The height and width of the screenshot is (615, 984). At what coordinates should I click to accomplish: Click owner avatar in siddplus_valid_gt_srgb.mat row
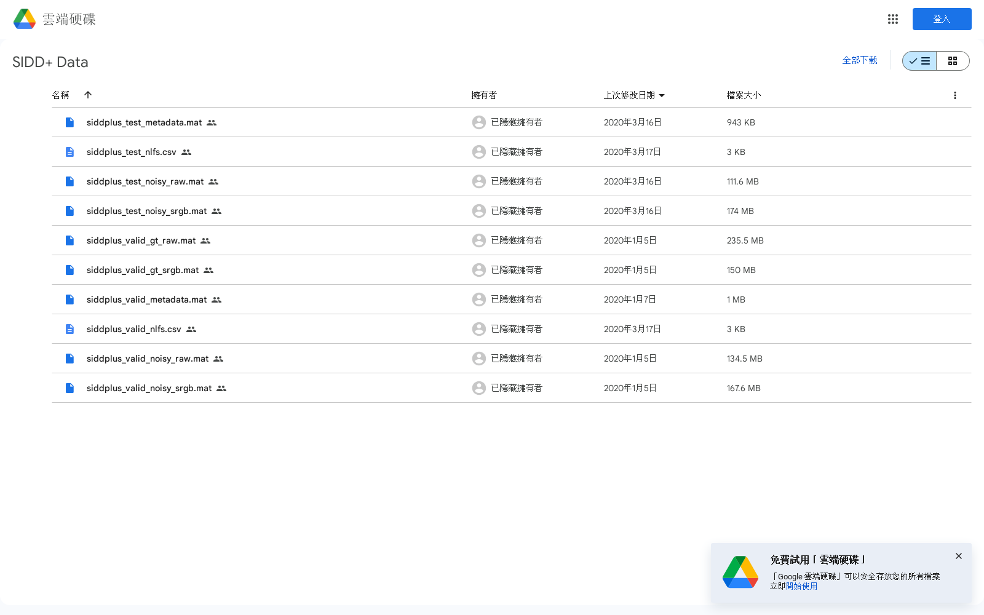tap(479, 270)
